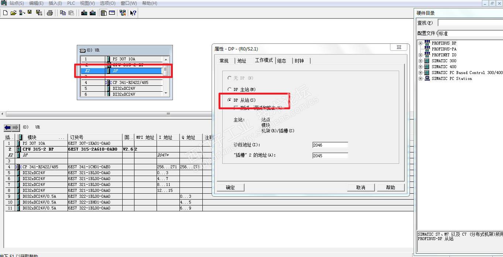Select the DP slave (从站) radio button
503x257 pixels.
tap(229, 100)
